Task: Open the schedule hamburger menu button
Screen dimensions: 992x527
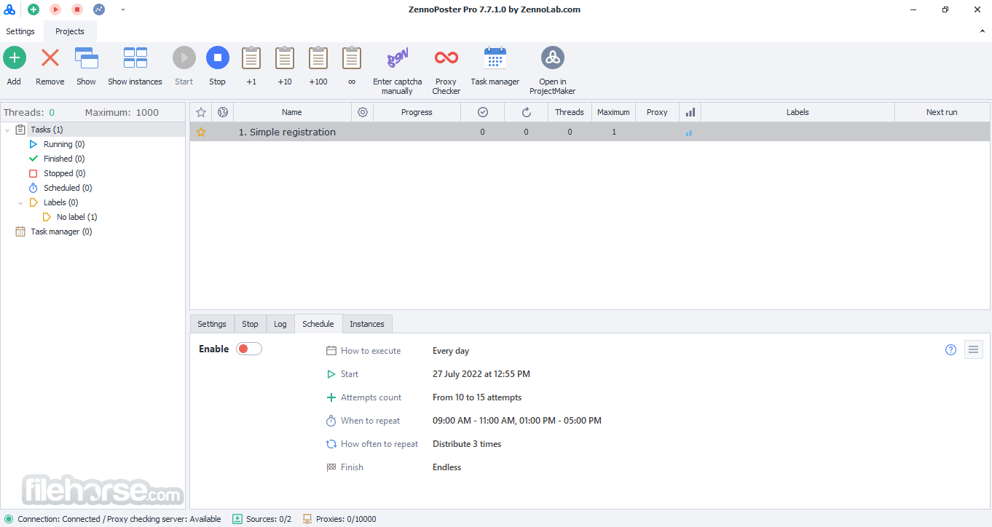Action: 974,349
